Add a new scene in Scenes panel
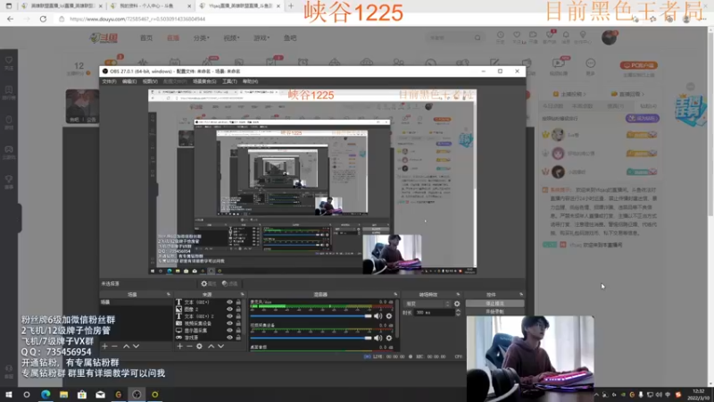 pos(104,347)
